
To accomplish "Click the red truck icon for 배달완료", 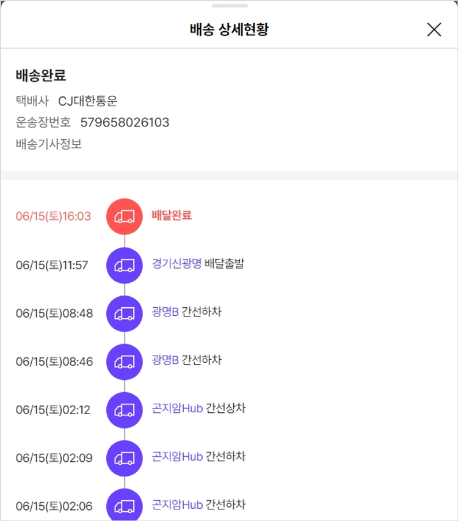I will tap(125, 216).
